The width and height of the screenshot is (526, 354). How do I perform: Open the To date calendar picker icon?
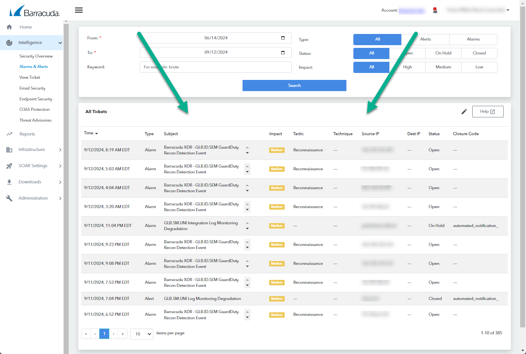(283, 53)
